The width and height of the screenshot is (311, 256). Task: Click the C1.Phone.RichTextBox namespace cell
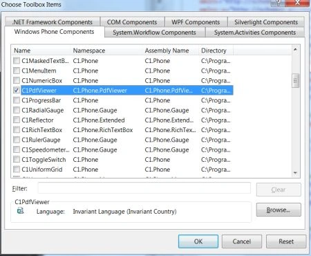click(103, 130)
